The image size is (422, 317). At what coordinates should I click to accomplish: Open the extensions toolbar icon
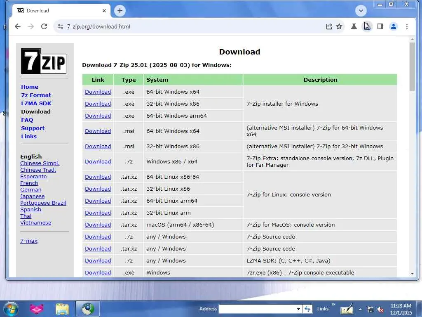367,26
